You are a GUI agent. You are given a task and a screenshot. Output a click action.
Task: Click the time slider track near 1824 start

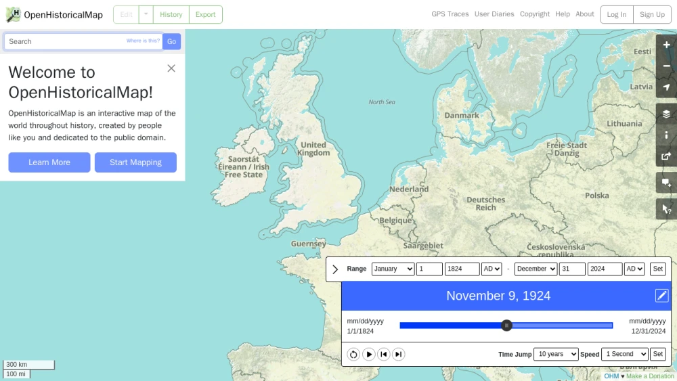[406, 326]
